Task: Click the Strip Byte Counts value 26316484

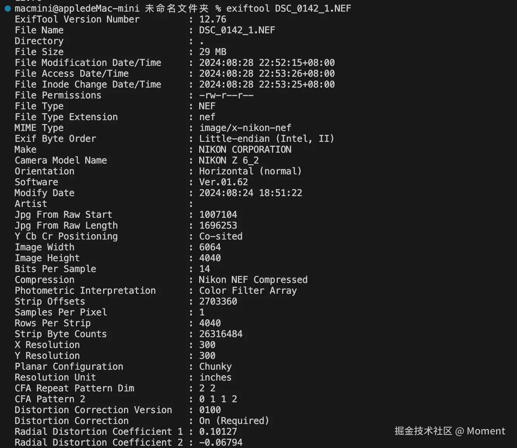Action: coord(221,334)
